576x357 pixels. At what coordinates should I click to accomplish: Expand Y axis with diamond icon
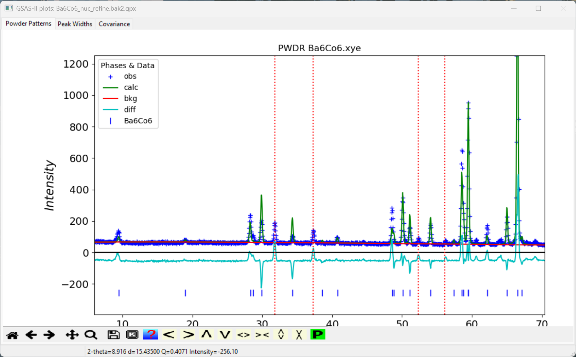pyautogui.click(x=281, y=335)
